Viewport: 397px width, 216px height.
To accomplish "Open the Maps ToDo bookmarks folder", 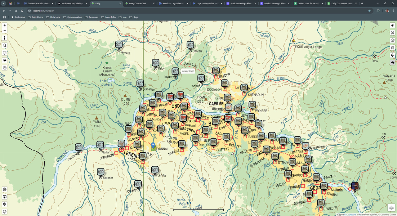I will 108,17.
